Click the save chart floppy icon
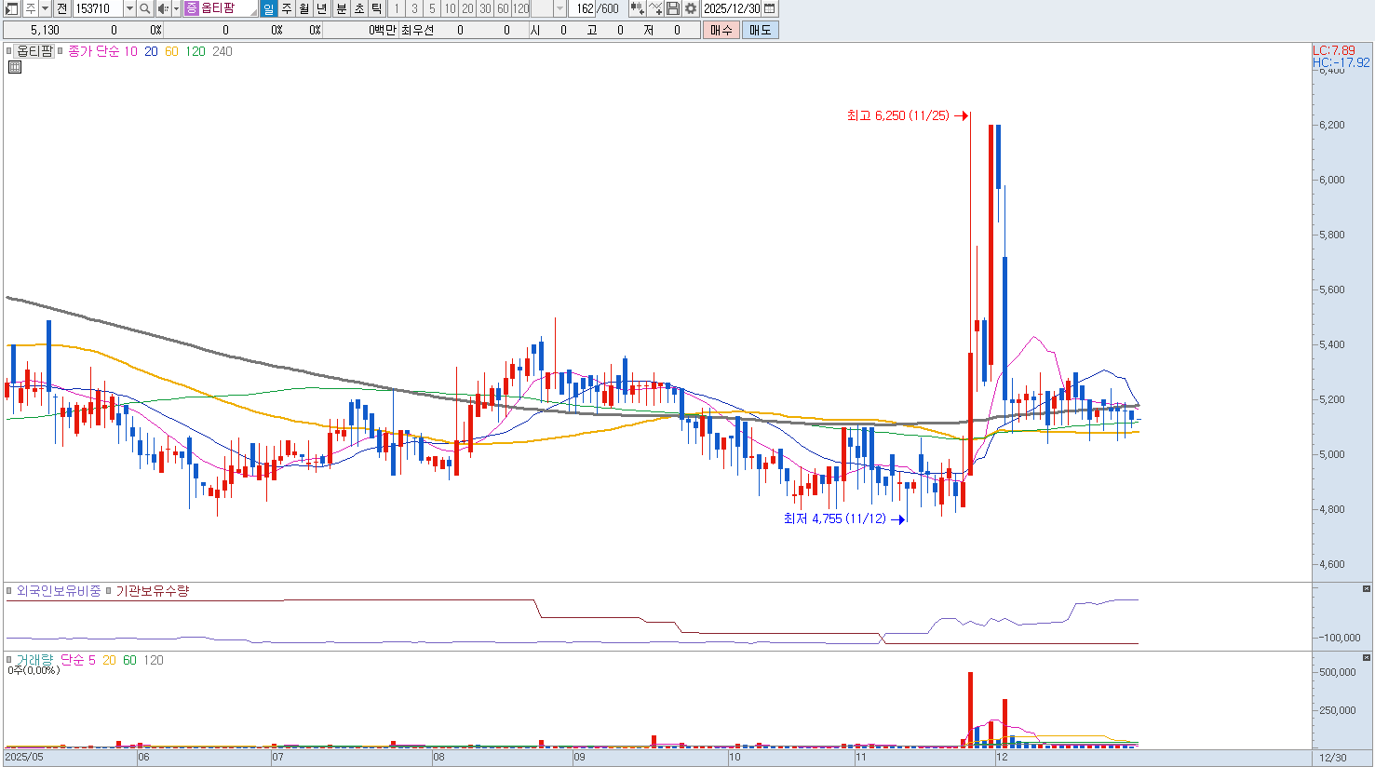The image size is (1375, 767). pyautogui.click(x=673, y=8)
